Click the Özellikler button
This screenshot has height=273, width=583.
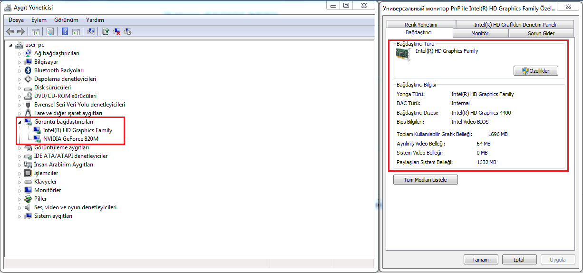pyautogui.click(x=536, y=71)
